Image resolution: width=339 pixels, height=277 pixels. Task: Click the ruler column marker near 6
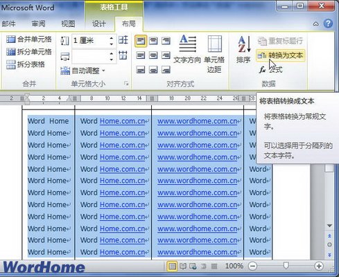pyautogui.click(x=75, y=98)
